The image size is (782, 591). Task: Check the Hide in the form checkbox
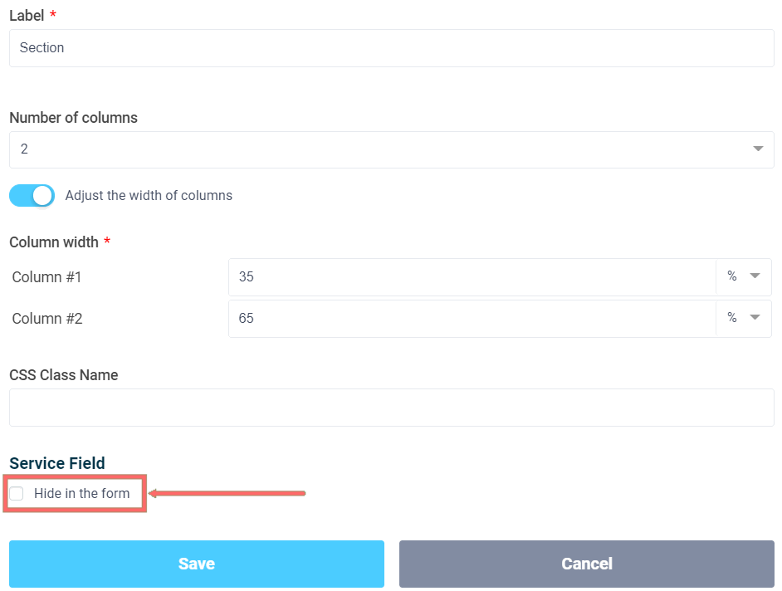(17, 494)
